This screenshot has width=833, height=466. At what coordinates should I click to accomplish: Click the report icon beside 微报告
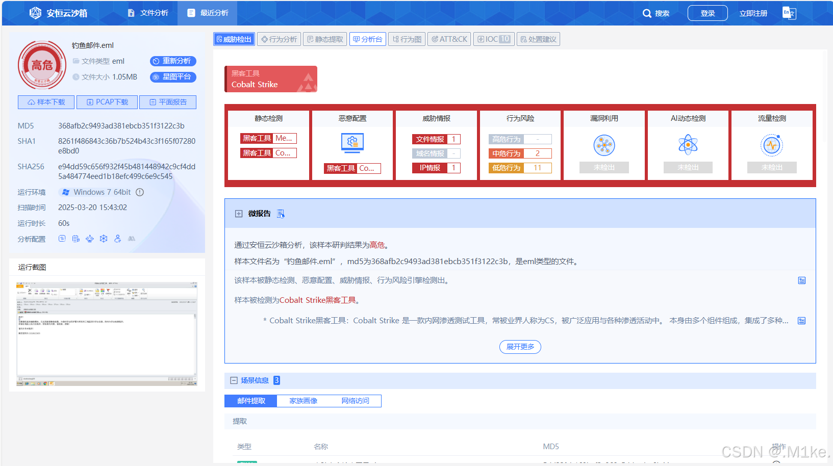coord(281,214)
